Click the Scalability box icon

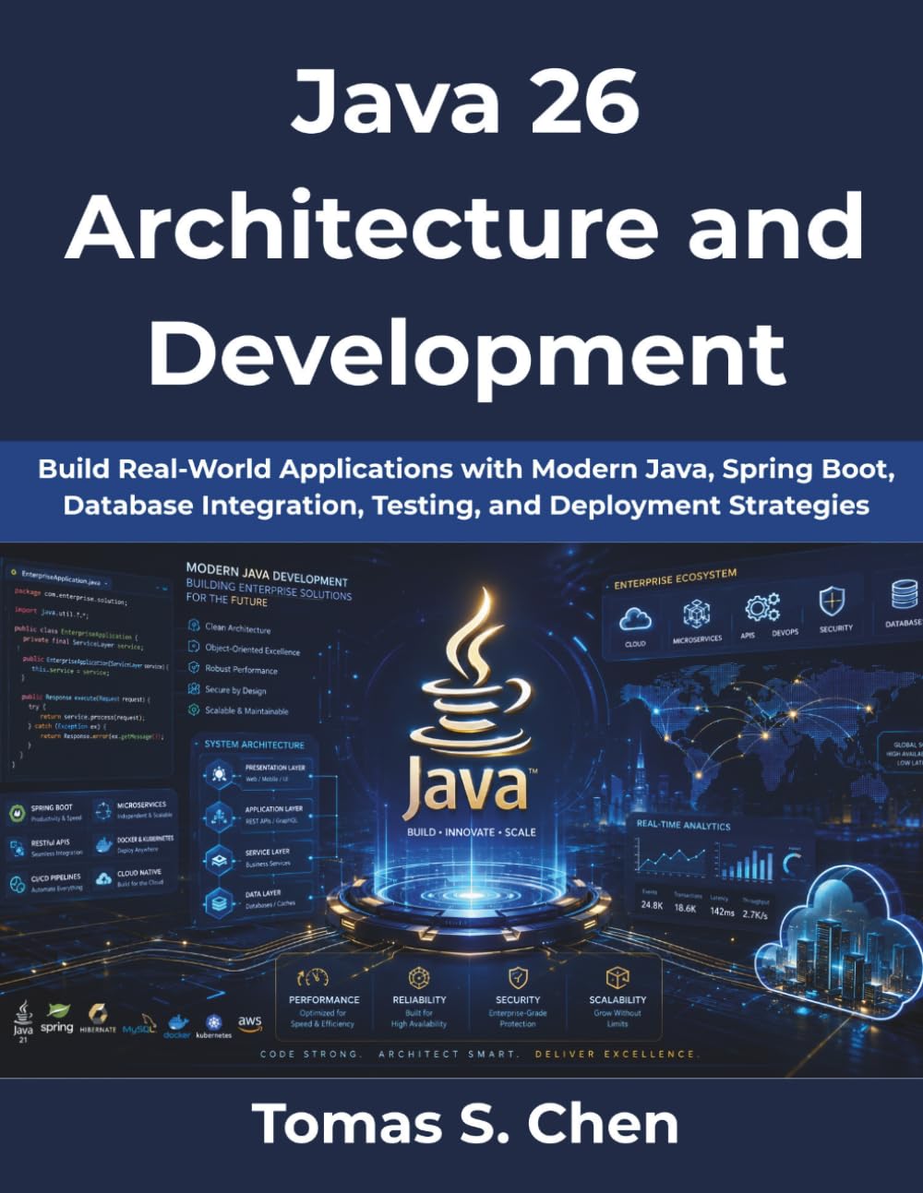(x=617, y=977)
